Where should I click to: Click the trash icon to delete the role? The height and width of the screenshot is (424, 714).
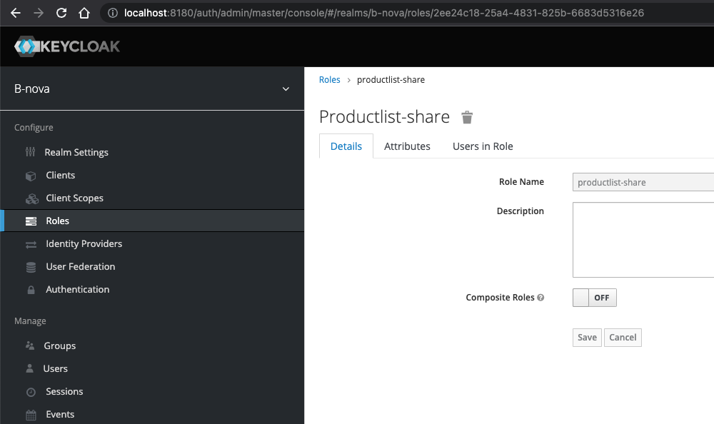click(467, 117)
